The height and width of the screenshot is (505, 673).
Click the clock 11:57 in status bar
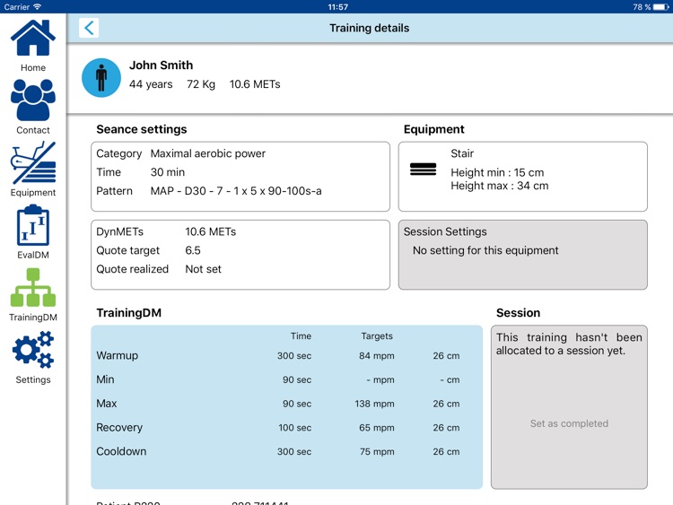click(x=337, y=7)
